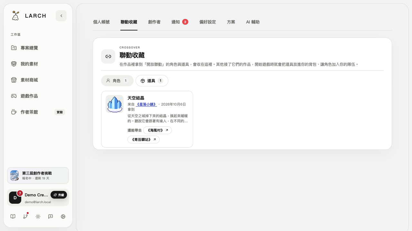Click the D user avatar

pos(15,198)
